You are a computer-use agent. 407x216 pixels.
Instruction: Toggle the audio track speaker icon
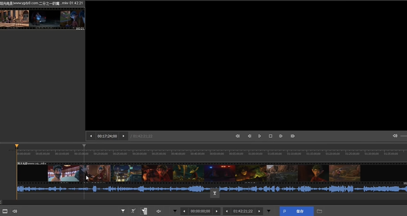pyautogui.click(x=15, y=211)
